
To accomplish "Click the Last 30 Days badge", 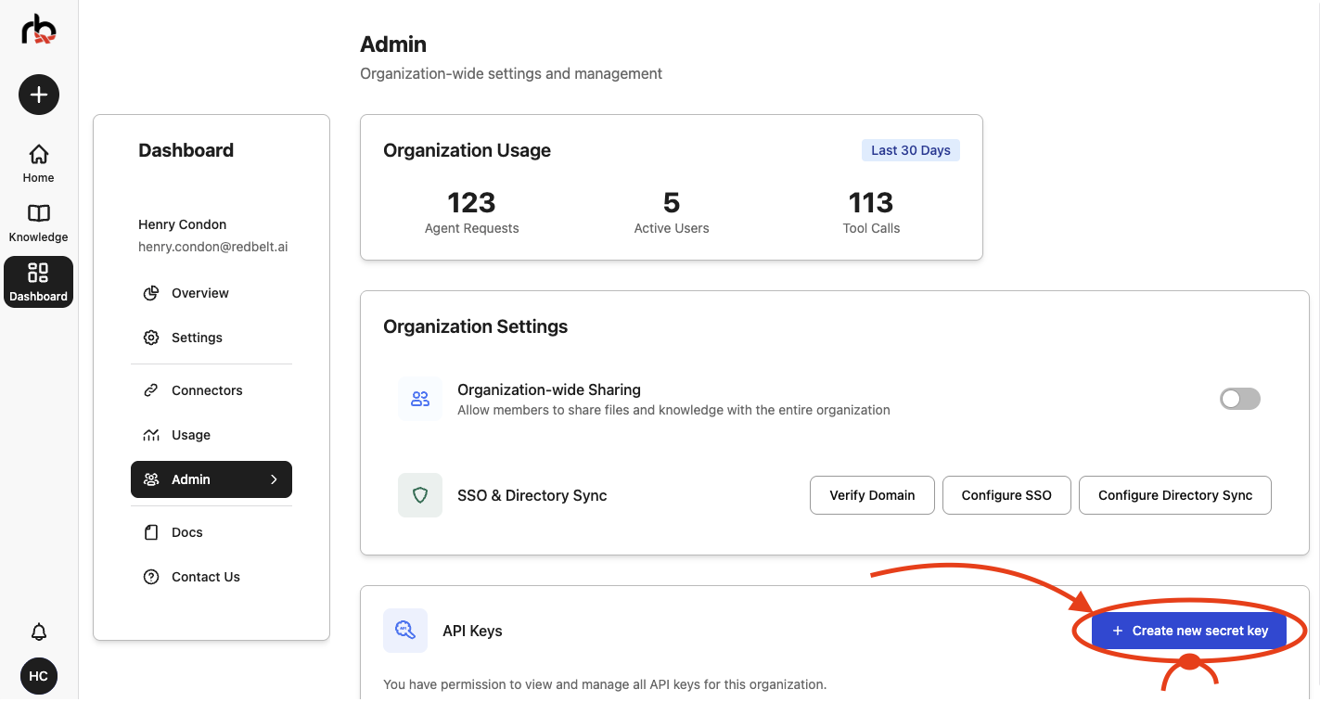I will 910,150.
